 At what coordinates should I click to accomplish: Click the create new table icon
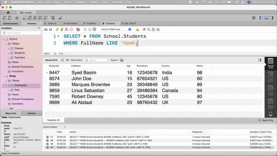tap(30, 18)
